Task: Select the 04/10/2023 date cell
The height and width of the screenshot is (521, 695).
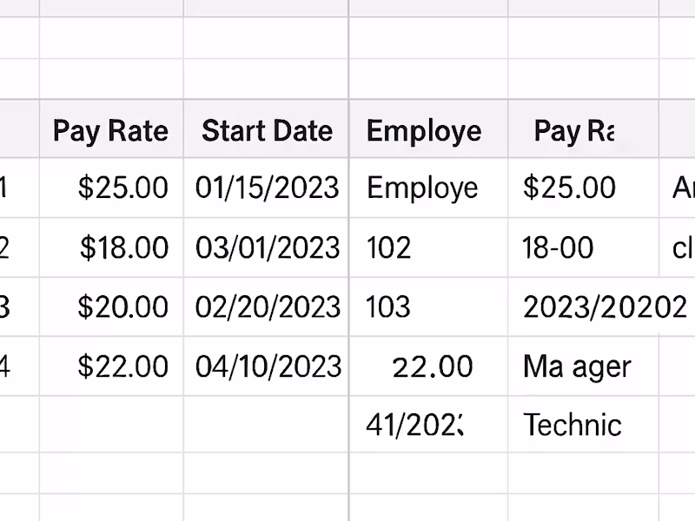Action: tap(266, 366)
